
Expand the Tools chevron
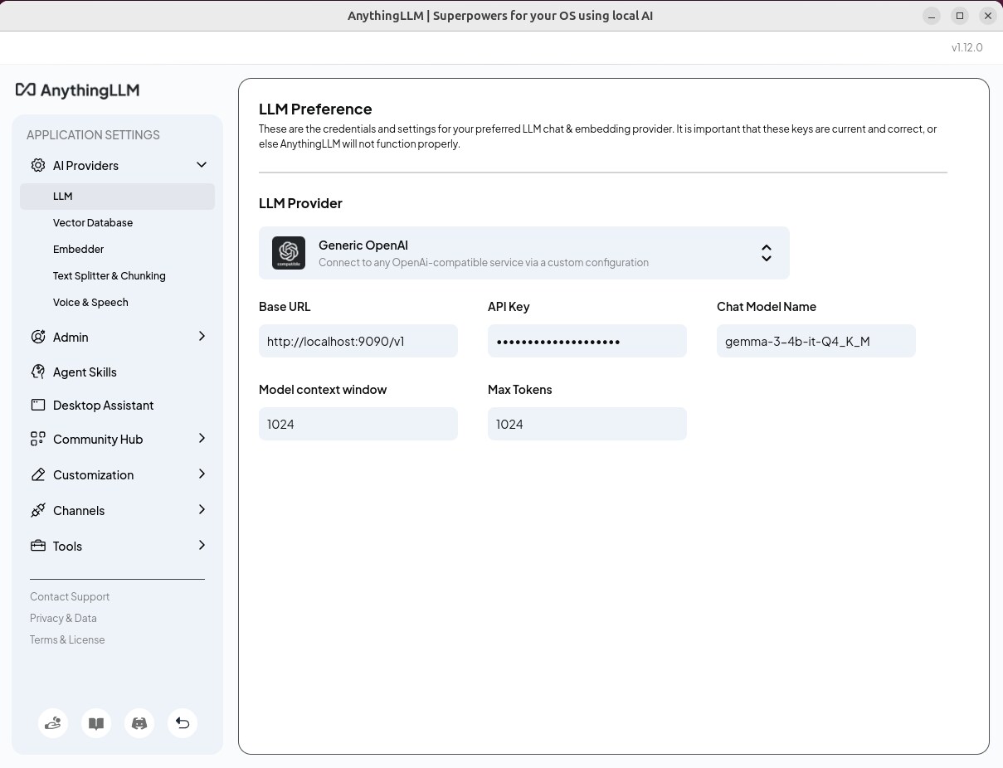202,545
